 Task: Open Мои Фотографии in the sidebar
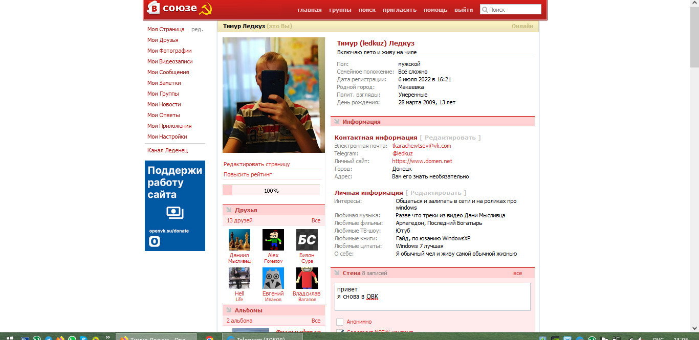point(169,51)
